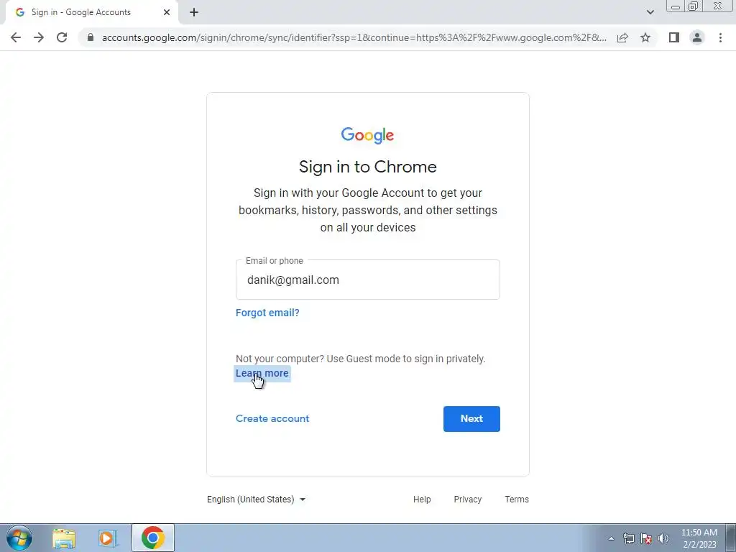
Task: Share this page via the share icon
Action: coord(622,37)
